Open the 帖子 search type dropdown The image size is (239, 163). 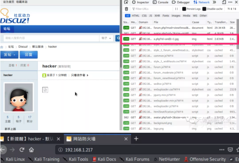point(106,38)
